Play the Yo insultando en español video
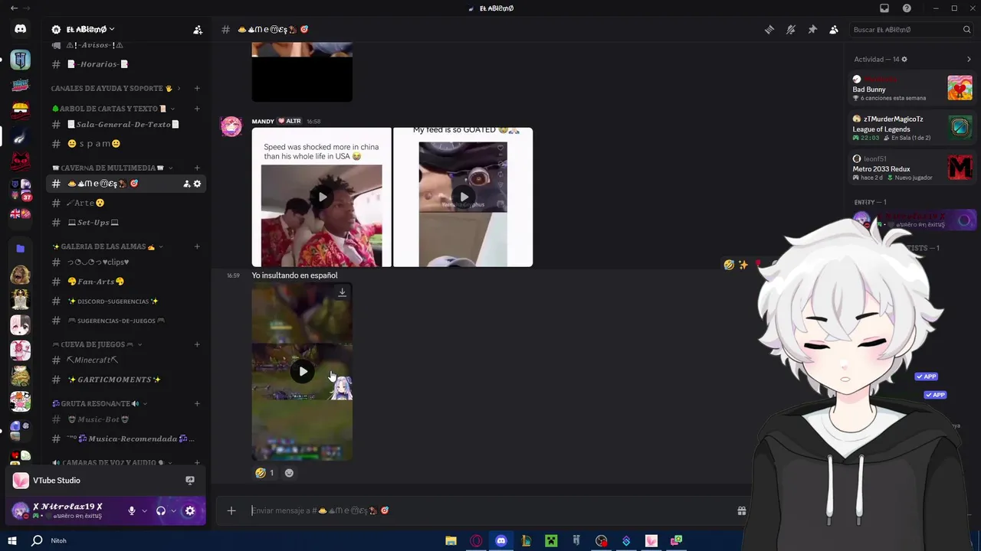This screenshot has width=981, height=551. pos(303,372)
